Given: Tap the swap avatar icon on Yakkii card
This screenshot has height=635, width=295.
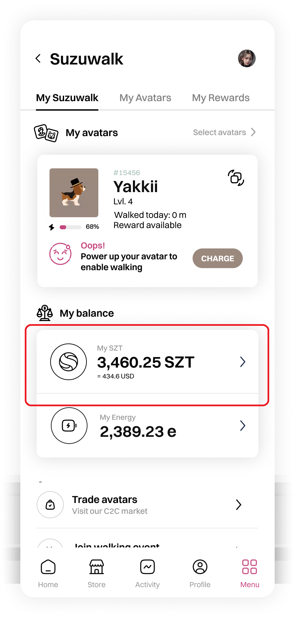Looking at the screenshot, I should click(236, 178).
